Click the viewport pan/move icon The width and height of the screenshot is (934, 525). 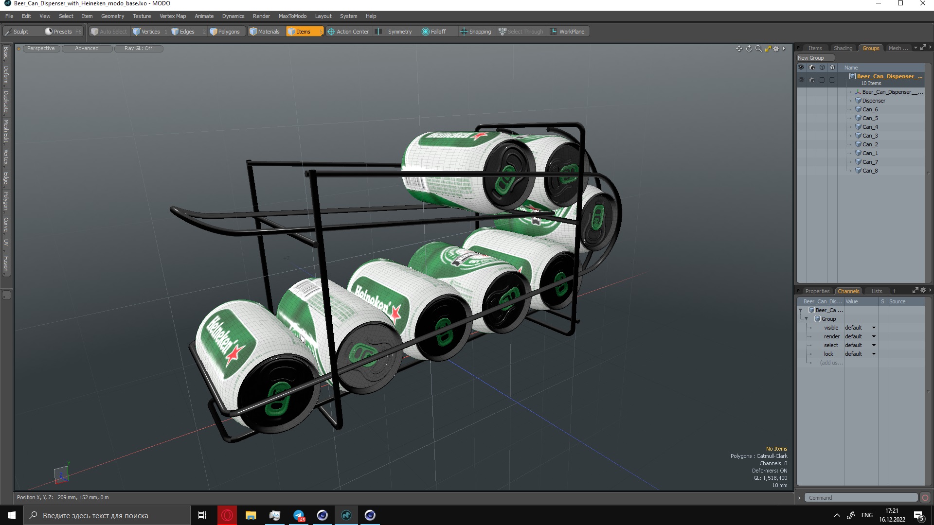coord(739,49)
